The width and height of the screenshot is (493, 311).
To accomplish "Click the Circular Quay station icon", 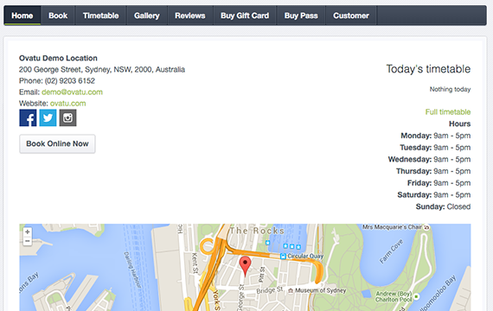I will point(283,257).
